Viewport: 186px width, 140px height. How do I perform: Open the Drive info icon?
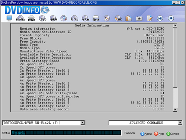point(31,18)
